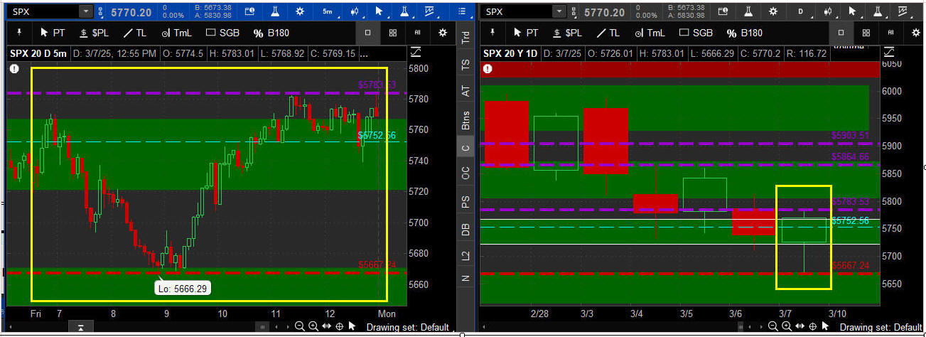Click the TmL time level tool on left chart
The height and width of the screenshot is (337, 926).
coord(176,33)
